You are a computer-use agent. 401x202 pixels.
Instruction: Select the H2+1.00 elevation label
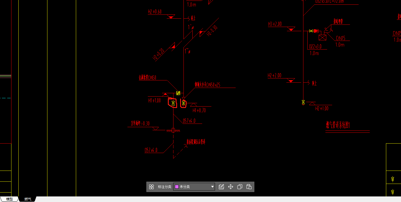coord(322,109)
